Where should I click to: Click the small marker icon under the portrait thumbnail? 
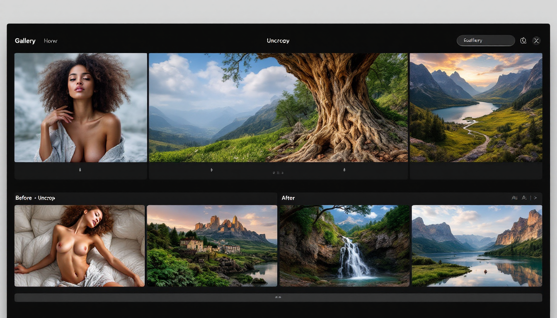coord(80,170)
